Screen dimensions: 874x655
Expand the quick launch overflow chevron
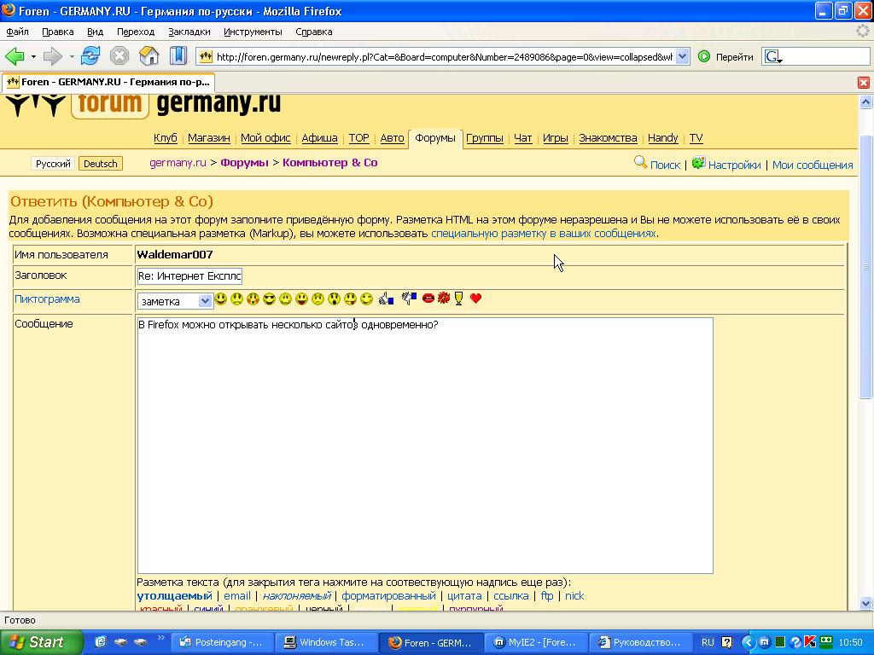pyautogui.click(x=161, y=638)
